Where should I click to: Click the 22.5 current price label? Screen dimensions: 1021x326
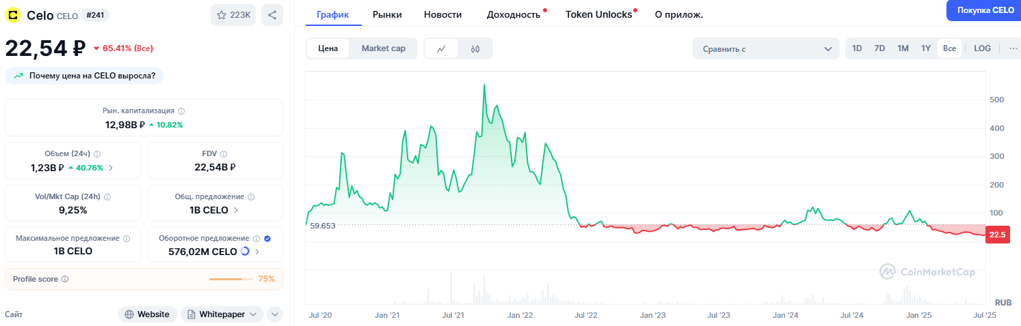click(x=997, y=235)
